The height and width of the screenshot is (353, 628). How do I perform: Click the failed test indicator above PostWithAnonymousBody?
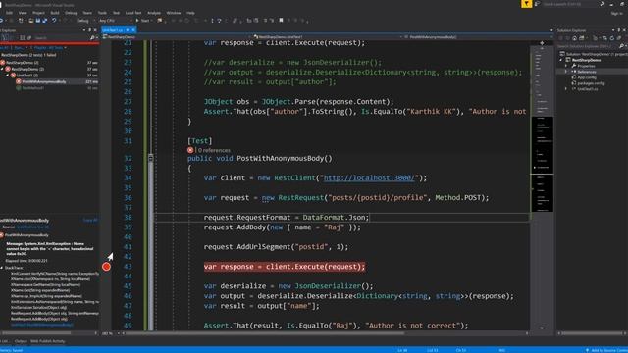point(190,150)
